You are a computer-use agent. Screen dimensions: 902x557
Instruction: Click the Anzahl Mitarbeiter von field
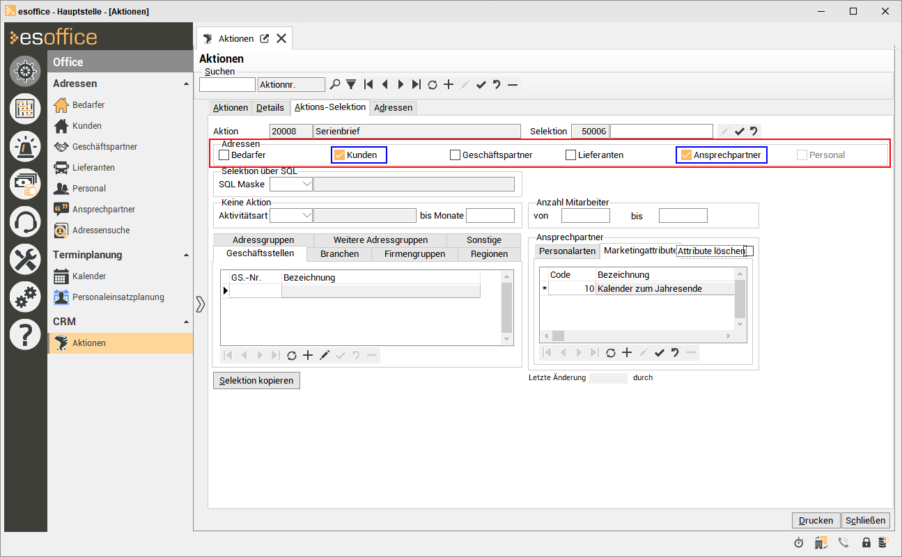(586, 216)
